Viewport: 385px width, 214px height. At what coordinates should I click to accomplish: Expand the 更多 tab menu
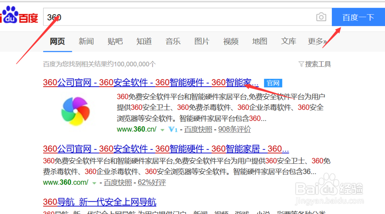point(317,41)
